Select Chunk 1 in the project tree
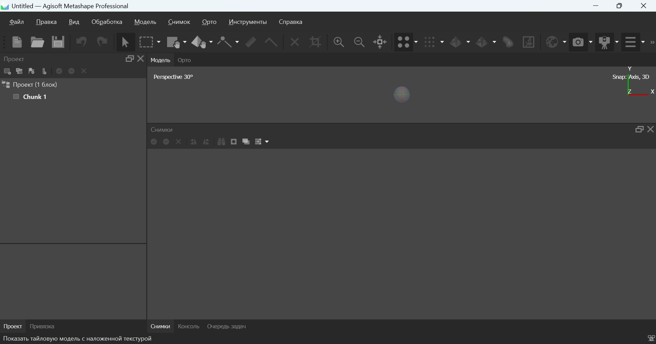 35,97
